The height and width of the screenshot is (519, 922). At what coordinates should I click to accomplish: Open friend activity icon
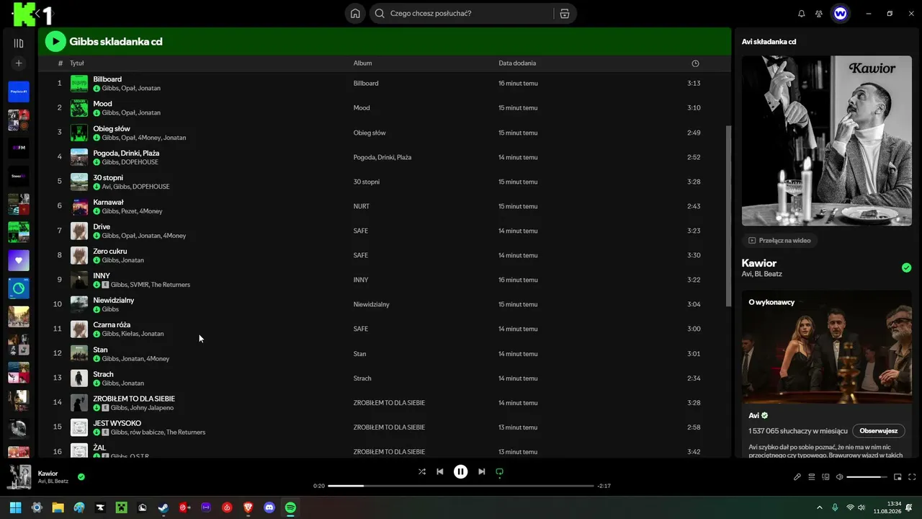pyautogui.click(x=819, y=14)
